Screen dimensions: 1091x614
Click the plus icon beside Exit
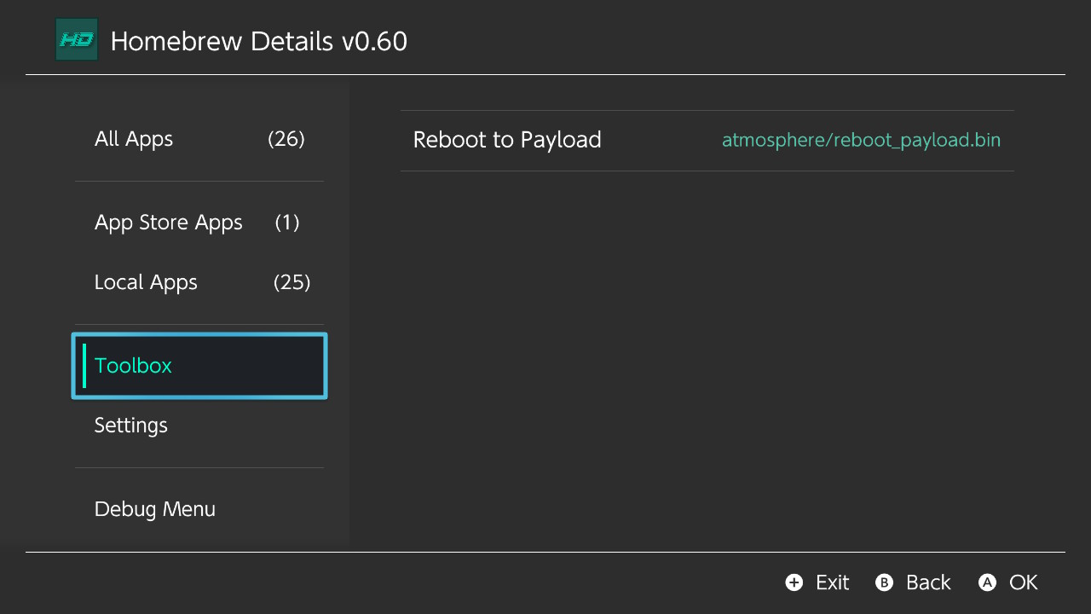pos(794,582)
